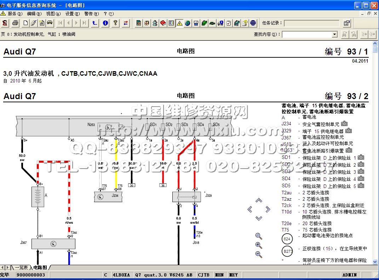Select the 电路图 tab at bottom

click(40, 268)
